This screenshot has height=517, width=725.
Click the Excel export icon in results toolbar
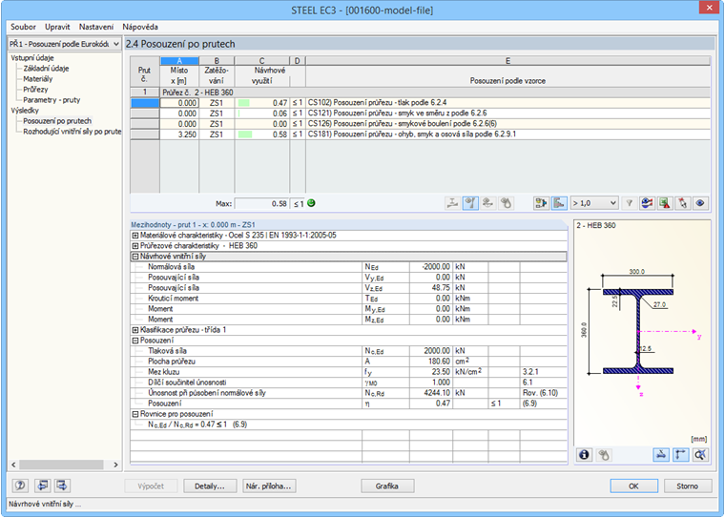tap(666, 203)
